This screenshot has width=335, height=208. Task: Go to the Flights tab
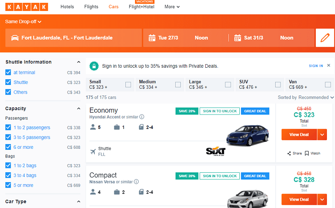(x=91, y=7)
